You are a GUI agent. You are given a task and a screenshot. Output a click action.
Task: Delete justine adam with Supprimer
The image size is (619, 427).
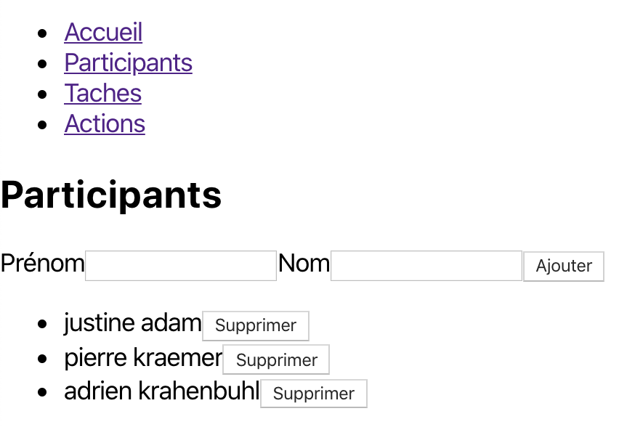256,326
